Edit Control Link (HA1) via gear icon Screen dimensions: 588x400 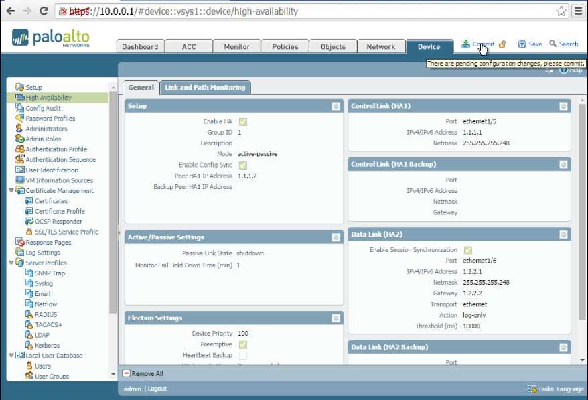pyautogui.click(x=563, y=106)
